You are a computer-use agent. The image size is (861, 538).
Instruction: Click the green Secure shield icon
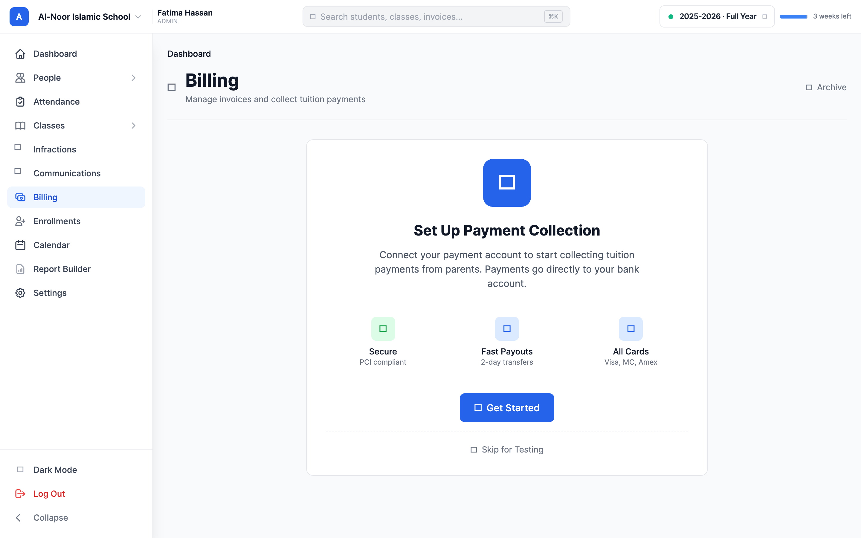click(383, 328)
